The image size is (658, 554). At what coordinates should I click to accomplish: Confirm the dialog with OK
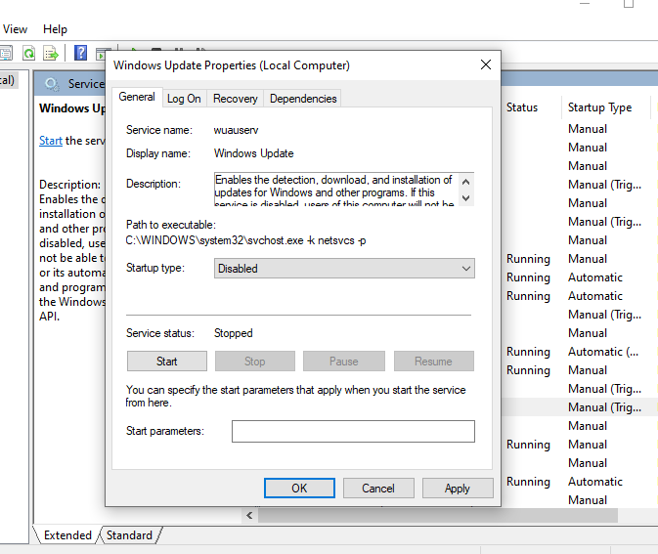pyautogui.click(x=299, y=489)
